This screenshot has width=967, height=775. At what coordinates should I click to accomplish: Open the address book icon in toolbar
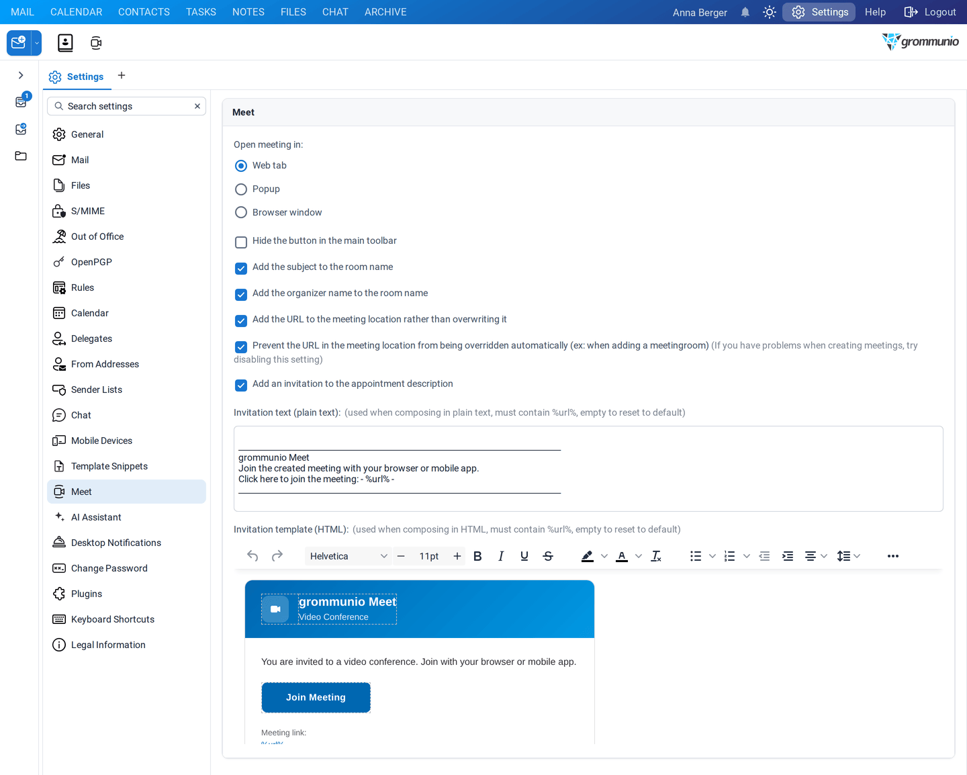point(65,43)
